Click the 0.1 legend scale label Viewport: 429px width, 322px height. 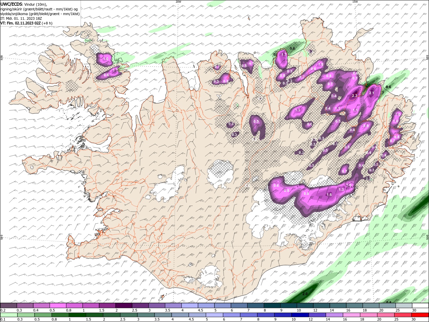pos(2,320)
